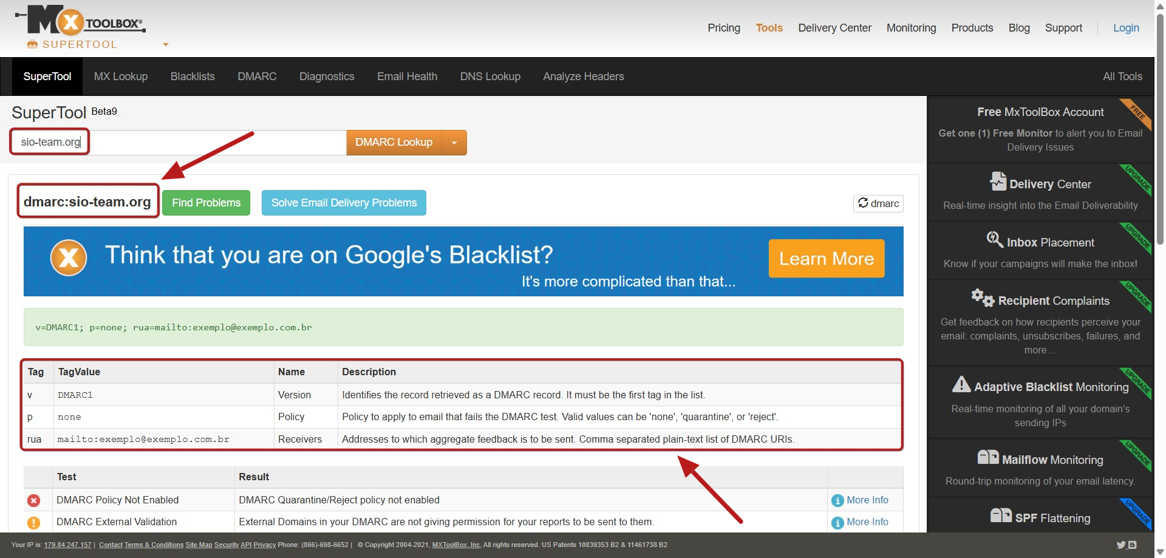
Task: Focus the domain input field with sio-team.org
Action: 179,142
